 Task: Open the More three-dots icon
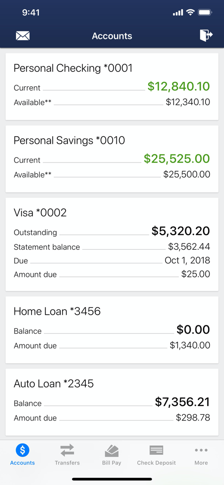pos(201,450)
